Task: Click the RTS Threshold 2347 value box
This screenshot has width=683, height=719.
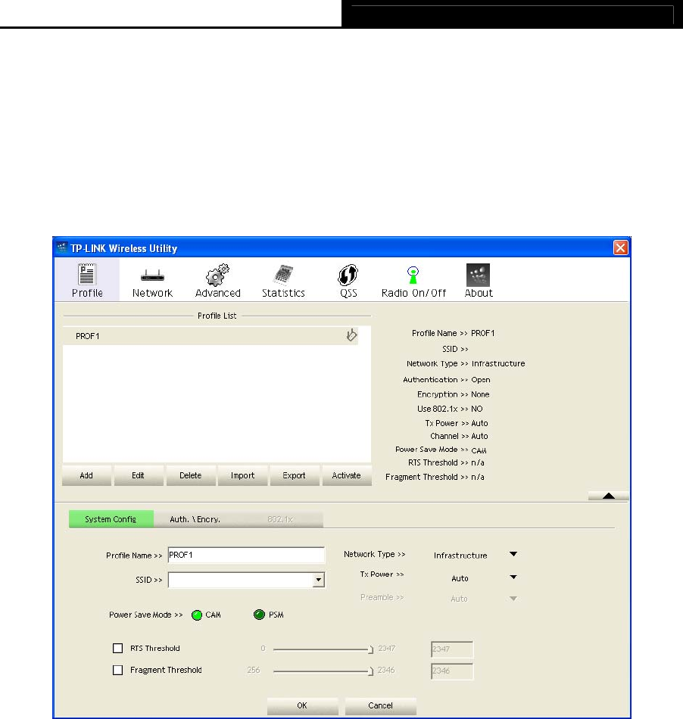Action: pos(452,649)
